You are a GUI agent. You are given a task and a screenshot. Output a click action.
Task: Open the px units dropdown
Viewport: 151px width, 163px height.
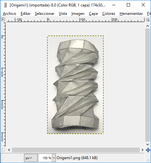pos(31,158)
